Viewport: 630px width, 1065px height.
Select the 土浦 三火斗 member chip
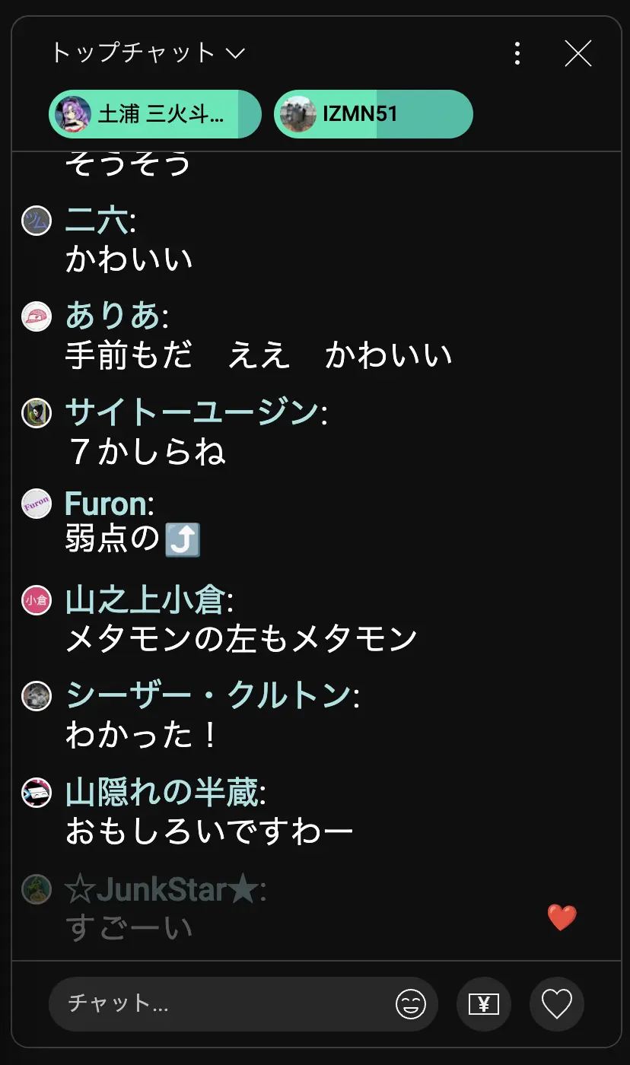point(155,115)
